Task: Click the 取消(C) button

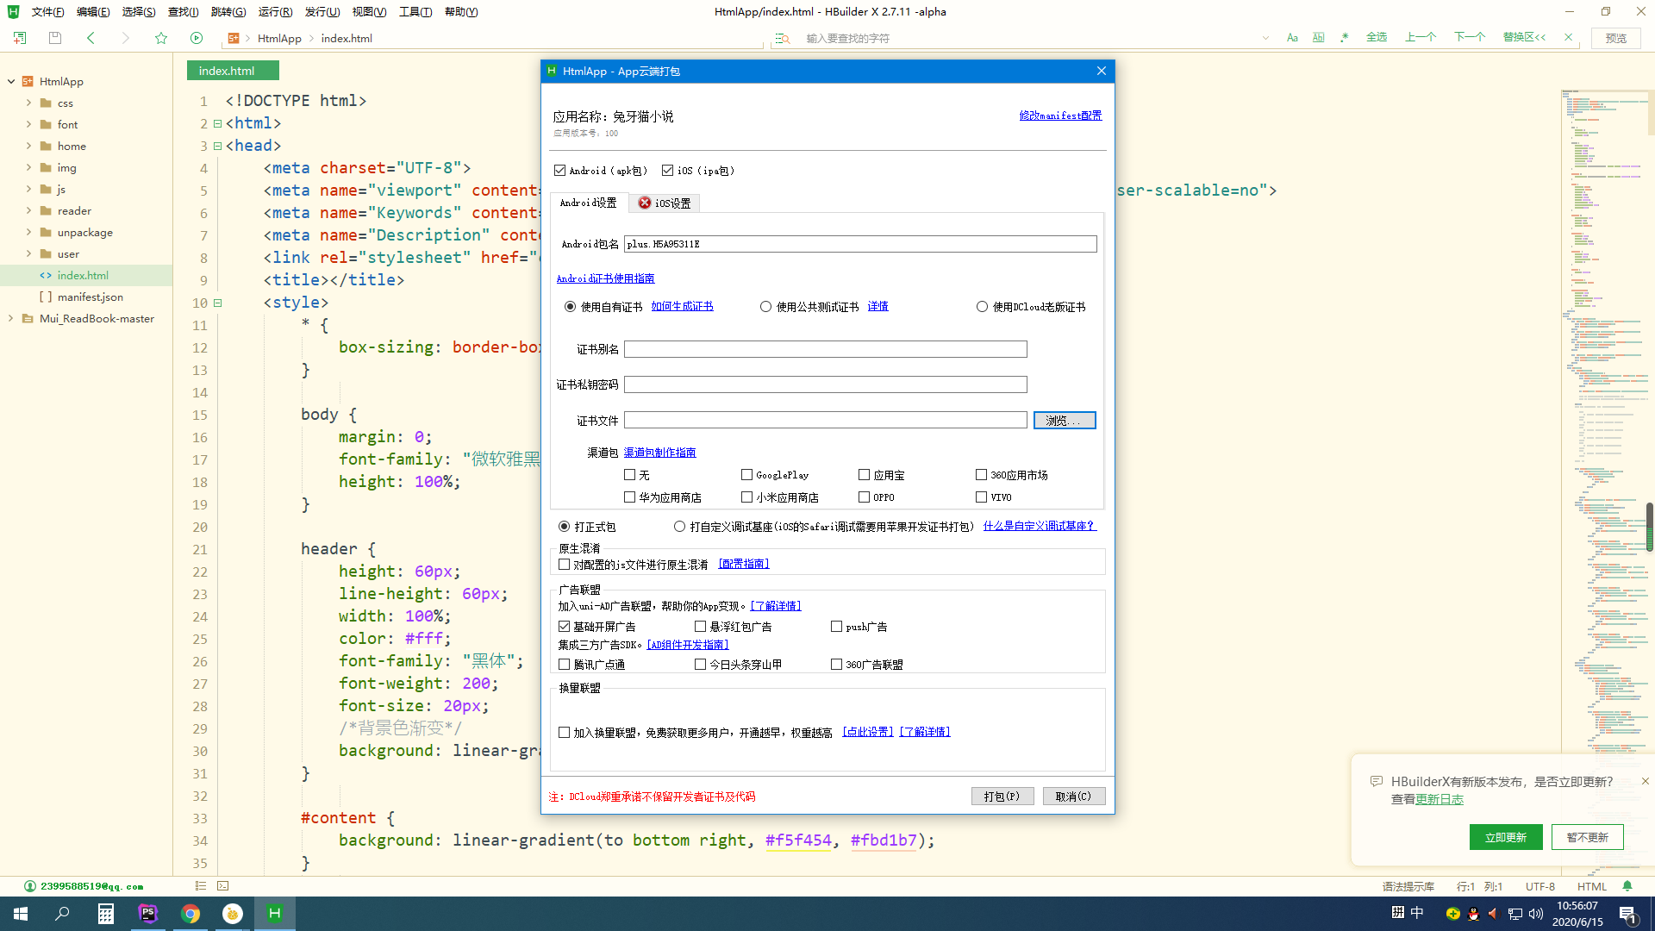Action: [1074, 797]
